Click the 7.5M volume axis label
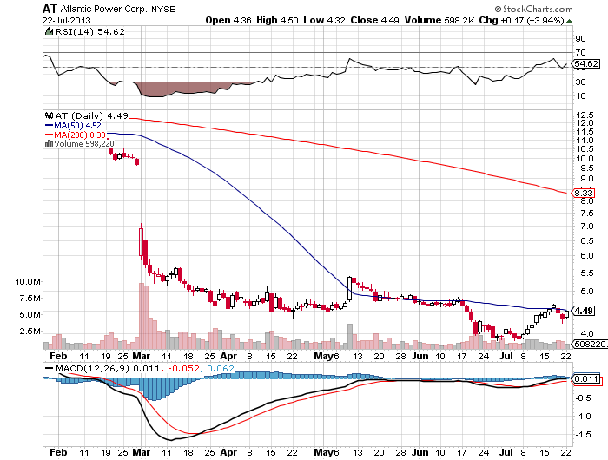Image resolution: width=608 pixels, height=460 pixels. coord(30,299)
